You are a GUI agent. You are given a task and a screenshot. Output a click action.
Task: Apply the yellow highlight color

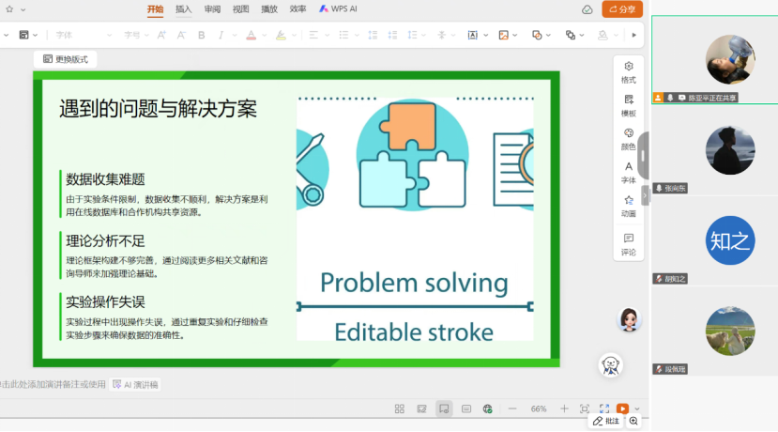pyautogui.click(x=281, y=35)
